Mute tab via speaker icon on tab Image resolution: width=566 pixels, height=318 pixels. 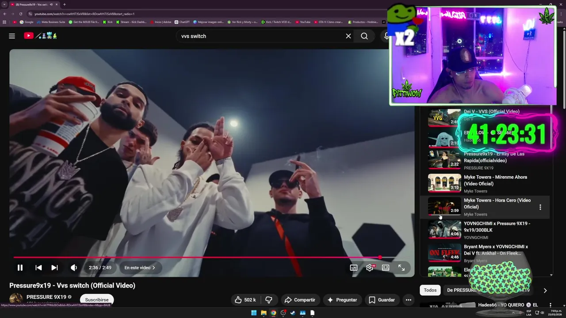click(51, 4)
